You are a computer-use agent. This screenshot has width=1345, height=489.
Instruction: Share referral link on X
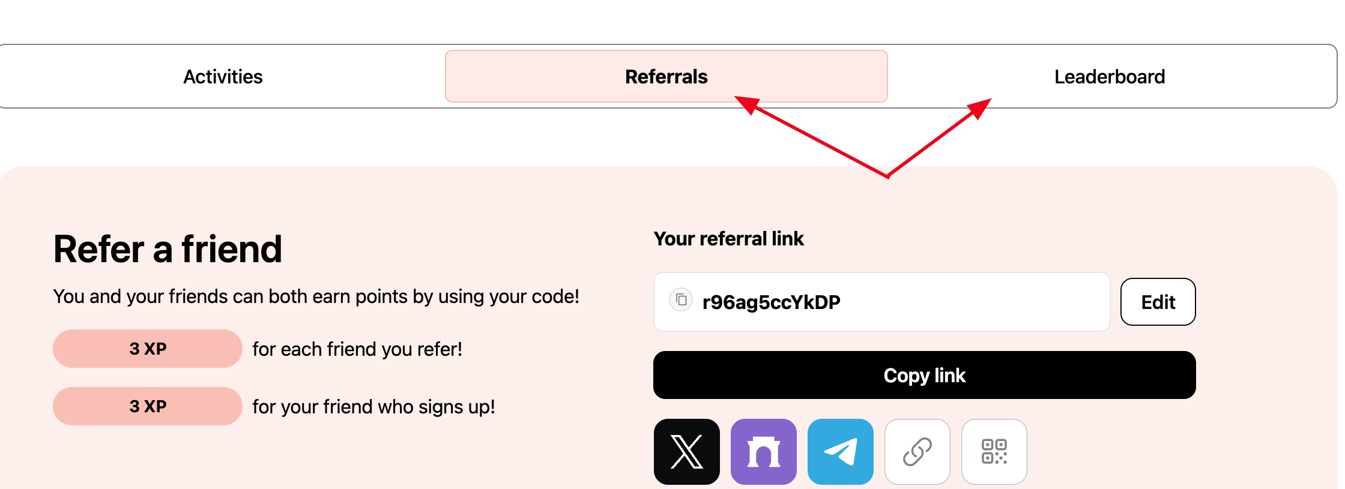(x=686, y=452)
